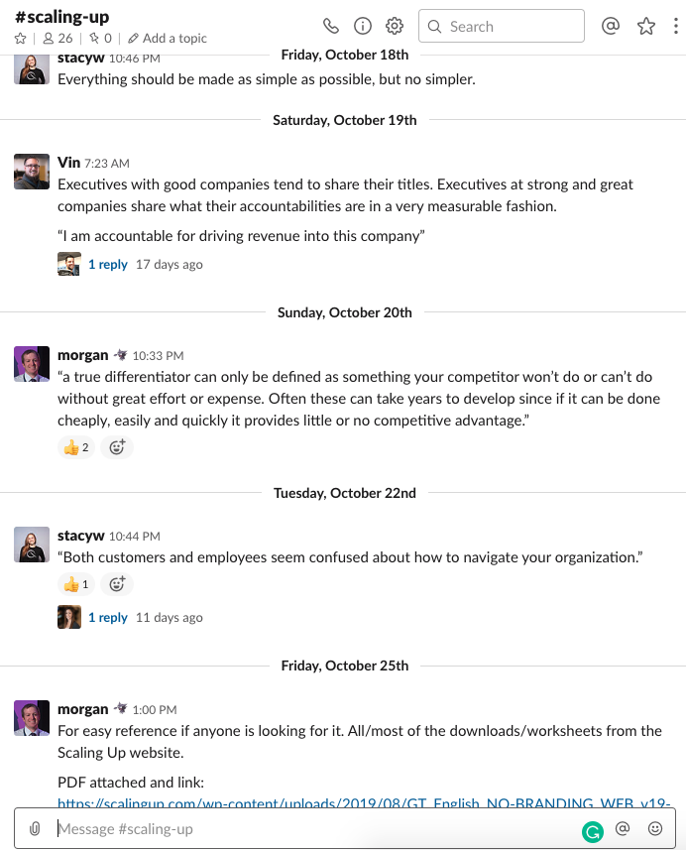The width and height of the screenshot is (686, 850).
Task: Attach a file with paperclip icon
Action: tap(35, 828)
